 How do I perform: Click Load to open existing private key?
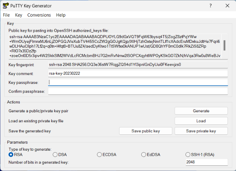201,121
